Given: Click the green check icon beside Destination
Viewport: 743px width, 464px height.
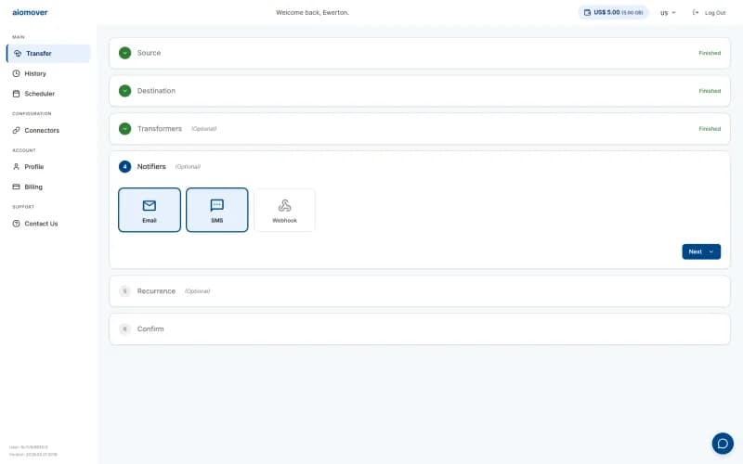Looking at the screenshot, I should pyautogui.click(x=125, y=91).
